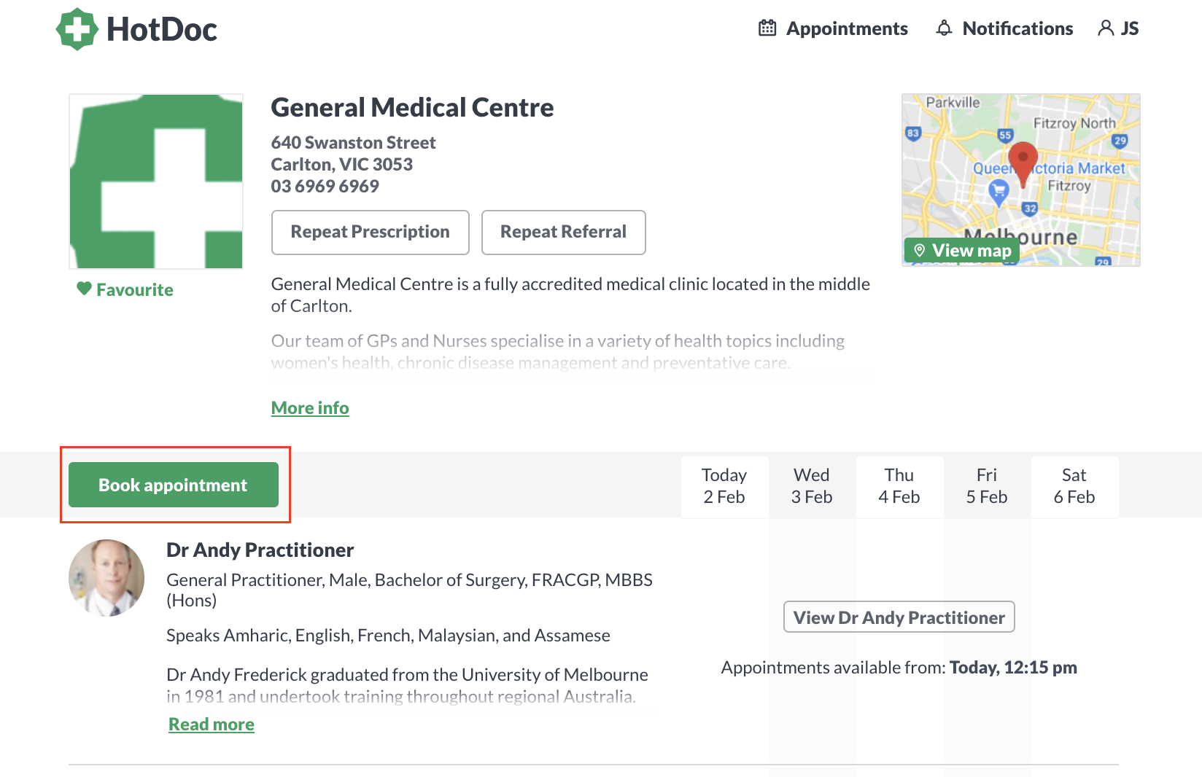Click the Repeat Prescription button
Image resolution: width=1202 pixels, height=777 pixels.
371,233
